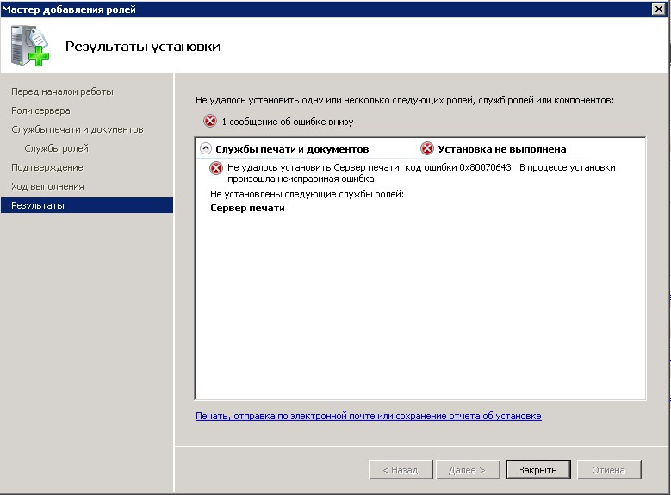Click the disabled Далее button

tap(468, 470)
